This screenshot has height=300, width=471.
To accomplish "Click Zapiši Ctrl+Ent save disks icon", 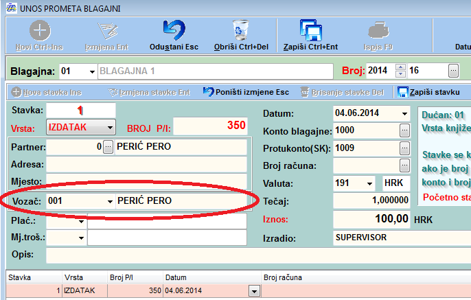I will [310, 30].
